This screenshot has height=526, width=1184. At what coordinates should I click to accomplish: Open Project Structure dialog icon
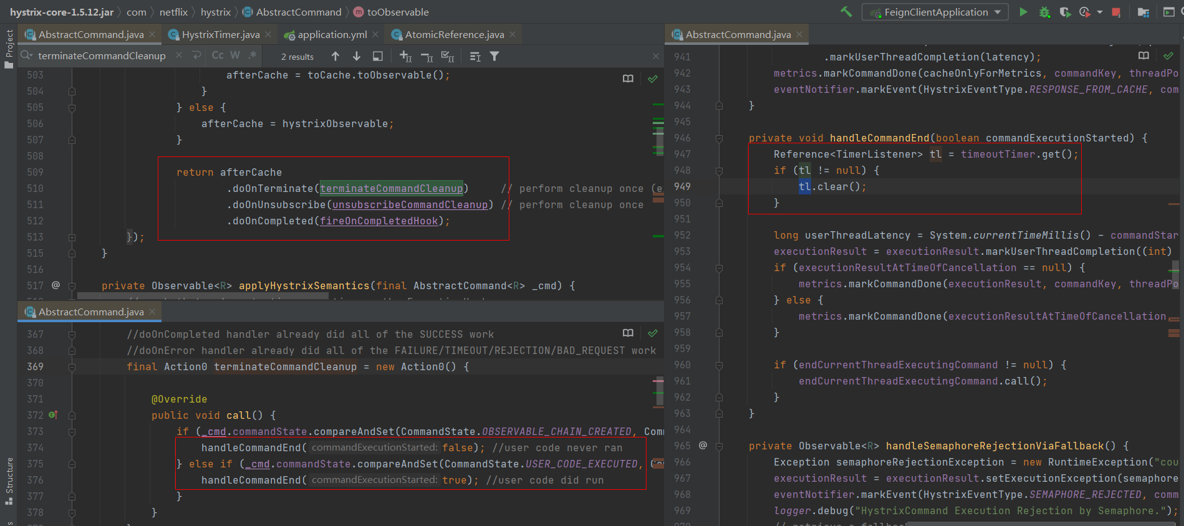[1143, 12]
